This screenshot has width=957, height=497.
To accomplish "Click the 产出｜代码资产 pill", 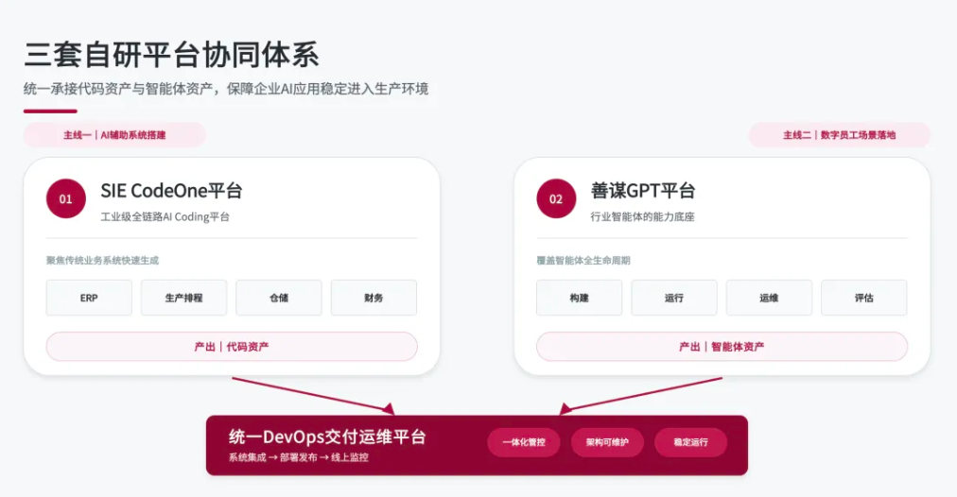I will (x=232, y=347).
